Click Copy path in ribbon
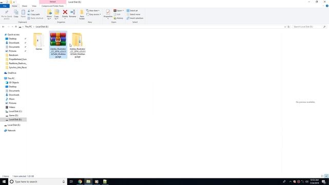 pos(33,14)
